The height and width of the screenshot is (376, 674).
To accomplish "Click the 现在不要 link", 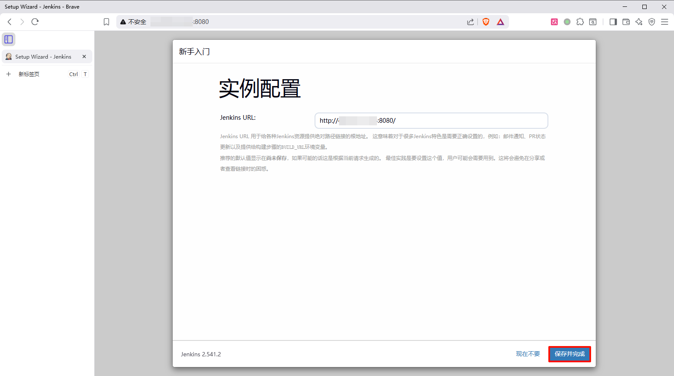I will click(528, 354).
